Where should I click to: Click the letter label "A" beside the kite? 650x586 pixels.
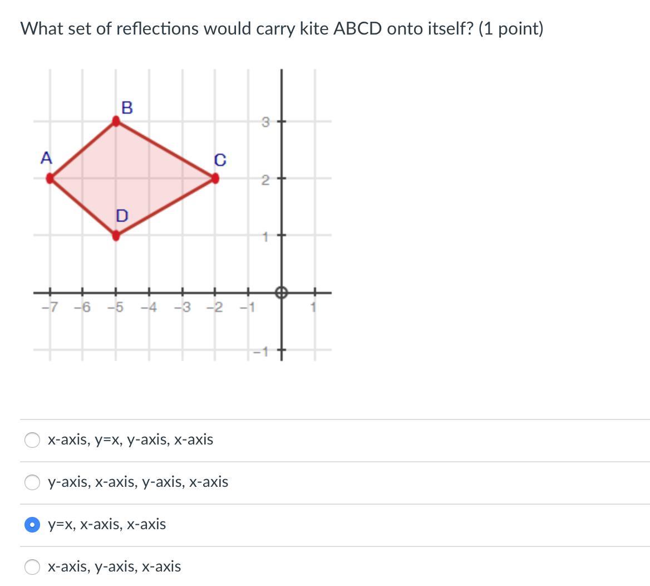pos(46,159)
